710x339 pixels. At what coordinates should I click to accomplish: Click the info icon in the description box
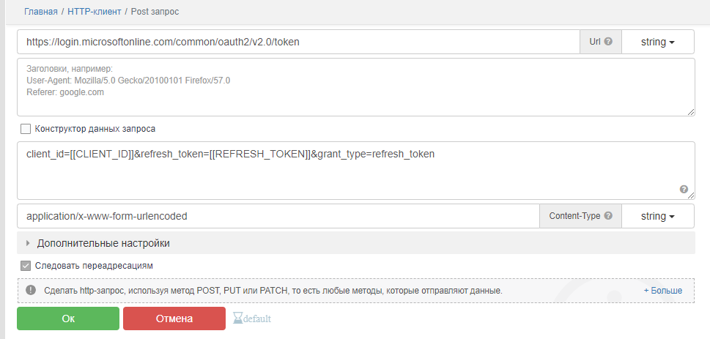(x=31, y=290)
